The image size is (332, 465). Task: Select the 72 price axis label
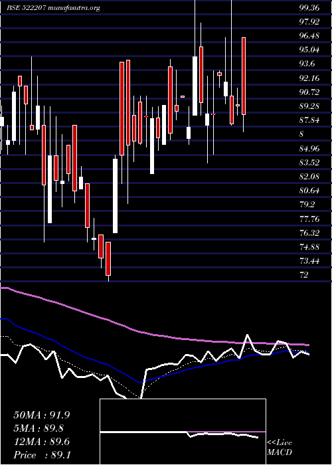[303, 275]
